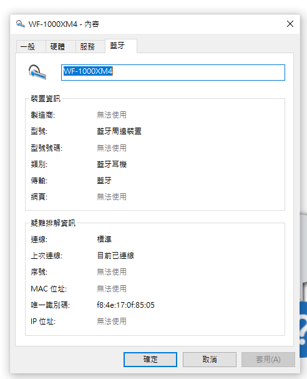Click the category value 藍牙耳機
This screenshot has height=379, width=307.
112,164
